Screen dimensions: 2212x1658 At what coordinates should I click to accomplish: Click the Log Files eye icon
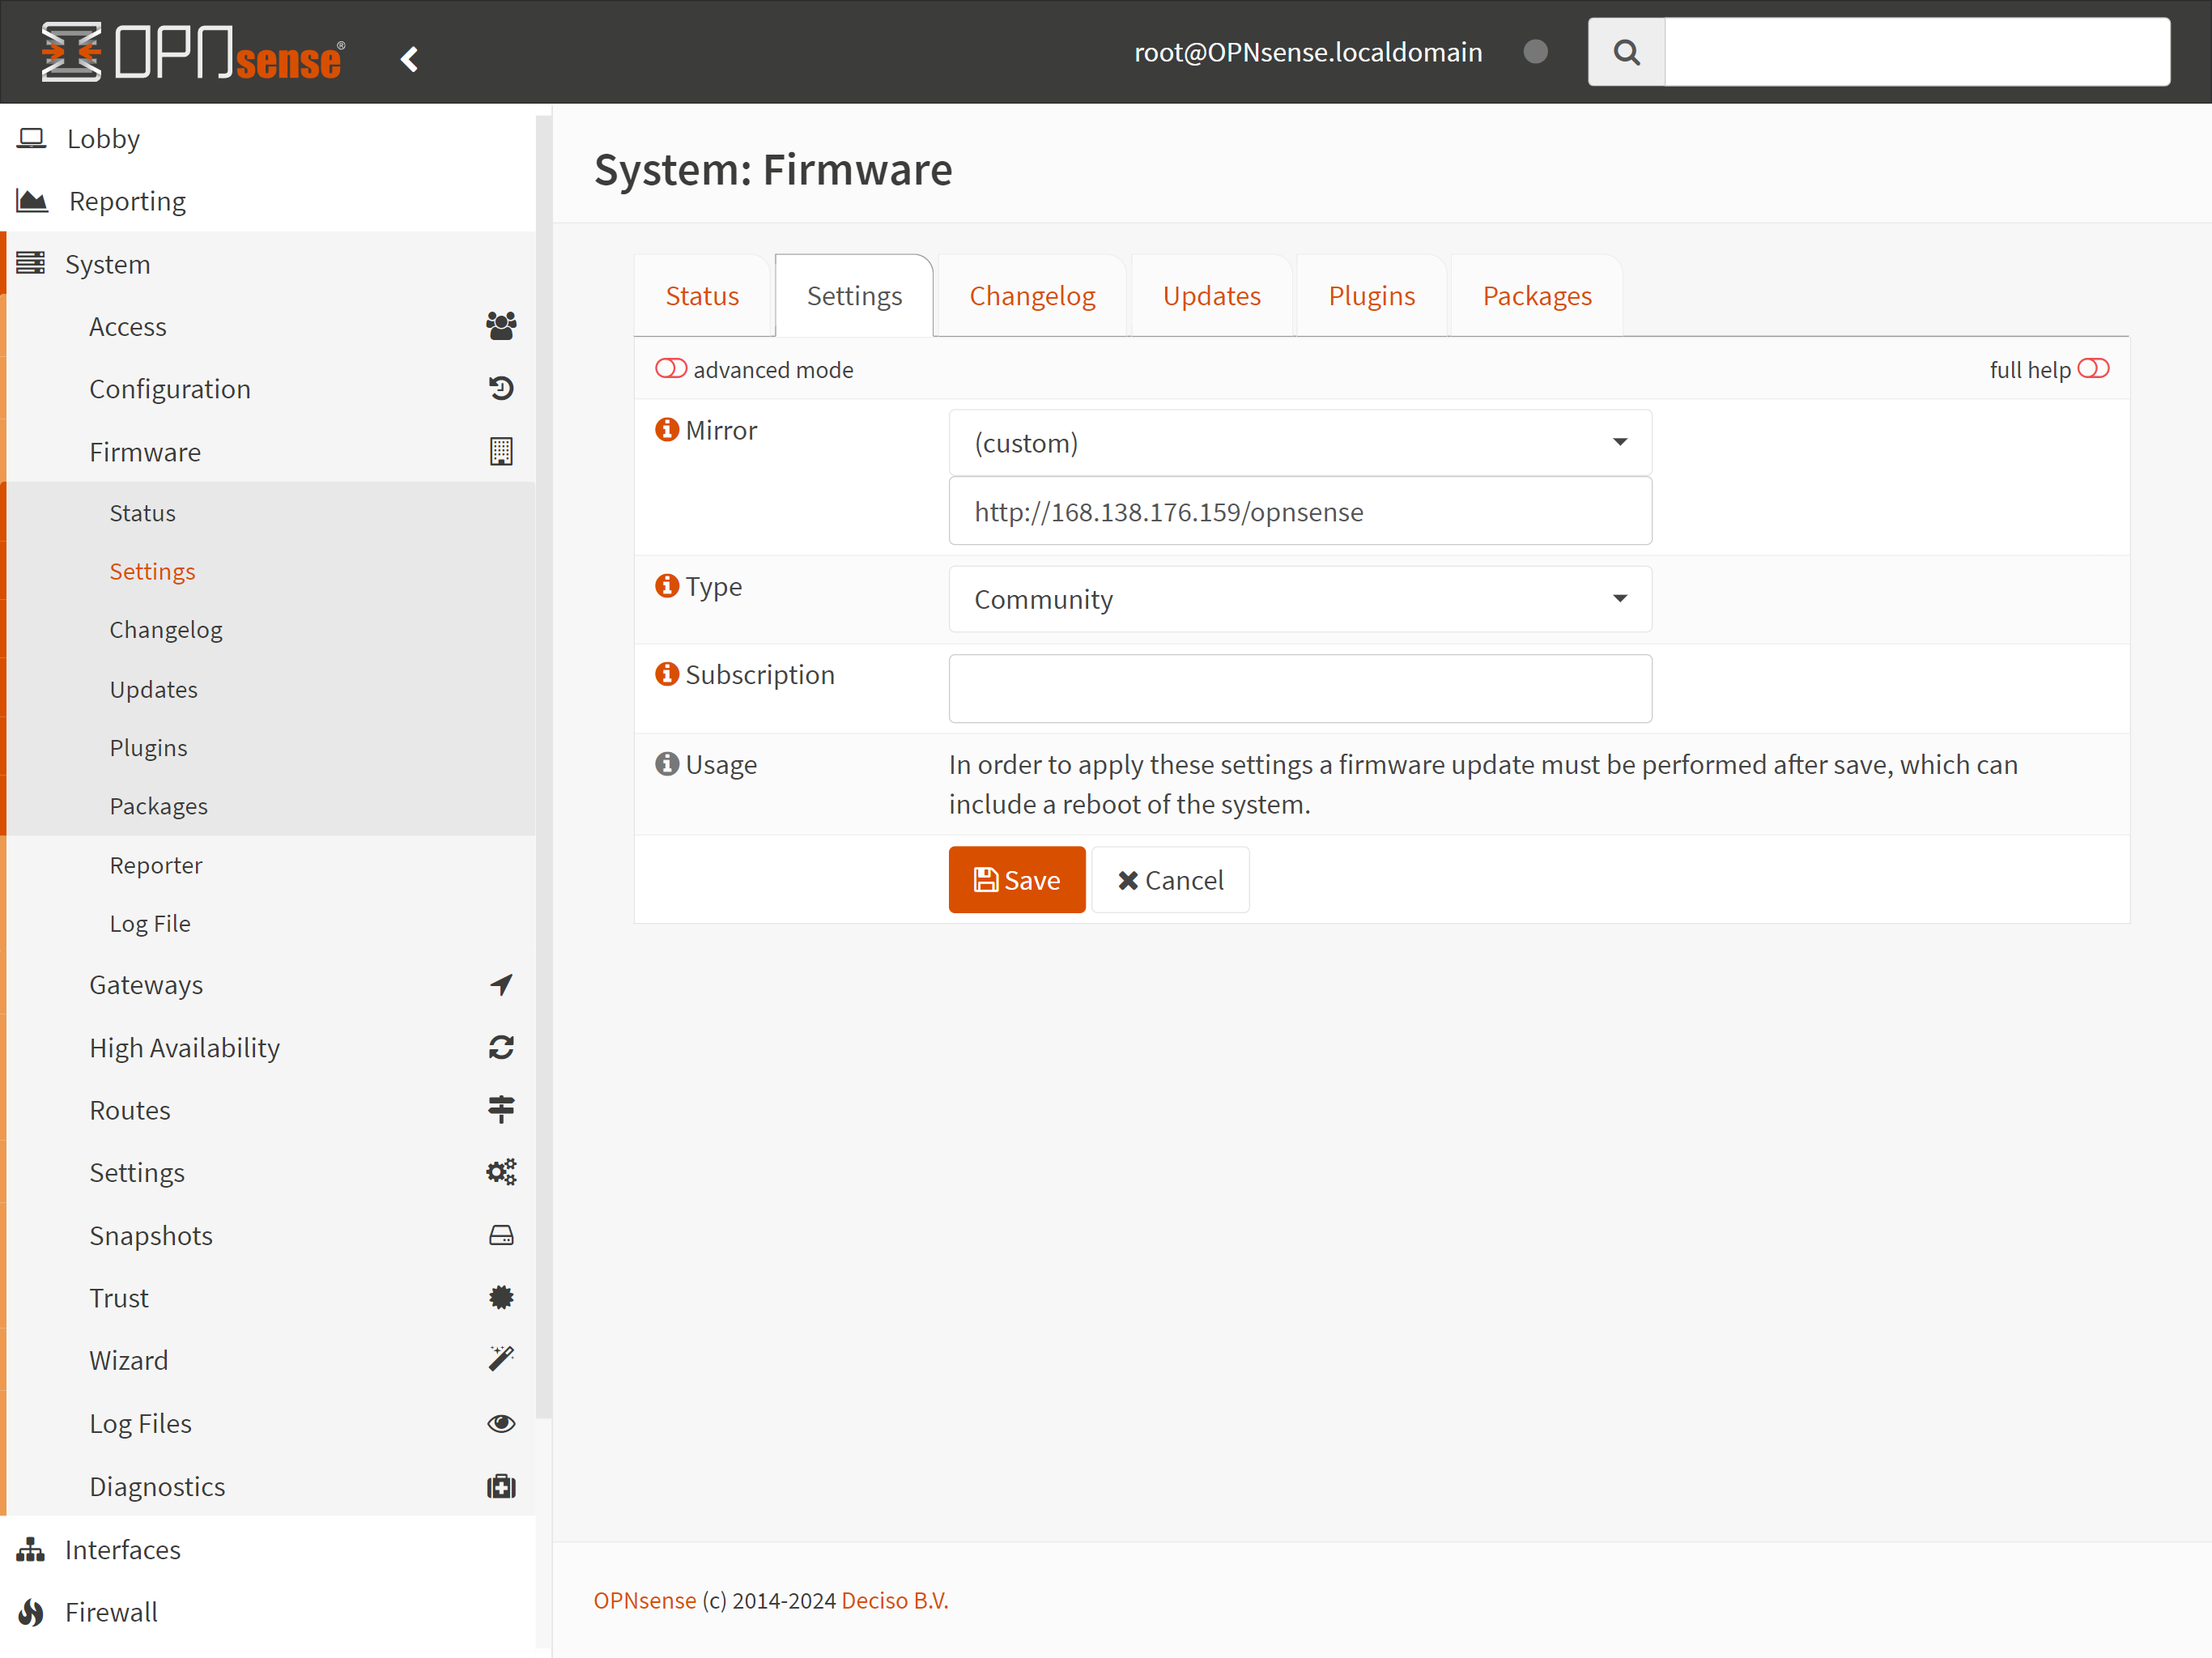[x=501, y=1423]
